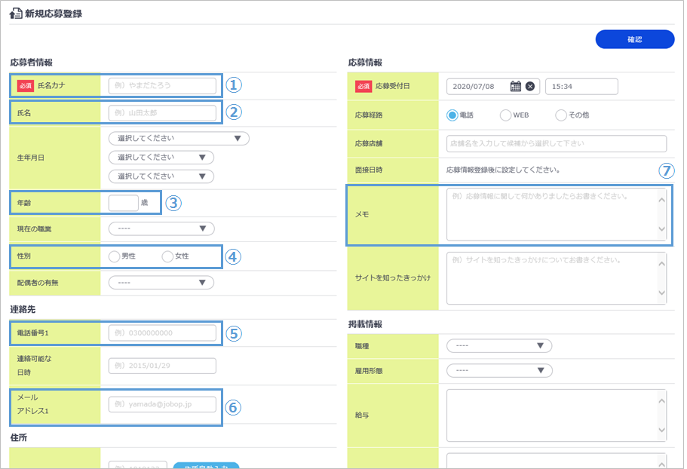The height and width of the screenshot is (469, 687).
Task: Click the 年齢 input box
Action: point(123,202)
